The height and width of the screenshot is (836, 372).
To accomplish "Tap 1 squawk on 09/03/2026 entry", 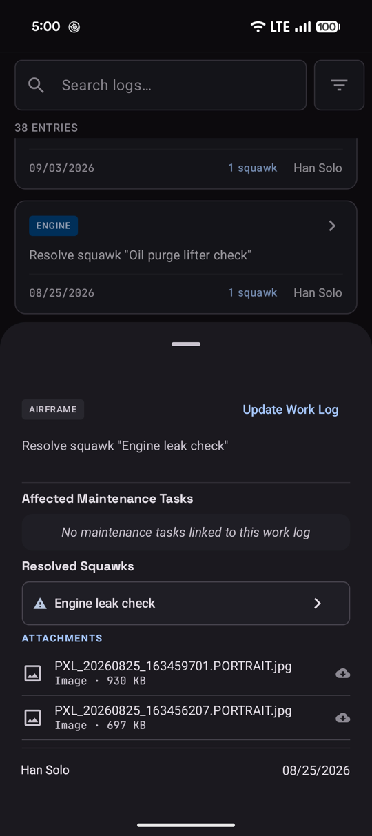I will pyautogui.click(x=252, y=168).
